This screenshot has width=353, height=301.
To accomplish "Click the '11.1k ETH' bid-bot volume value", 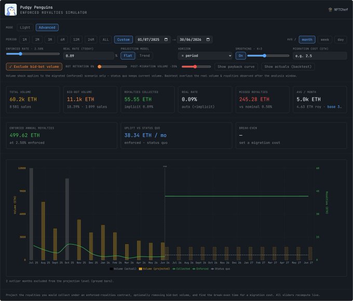I will click(80, 99).
